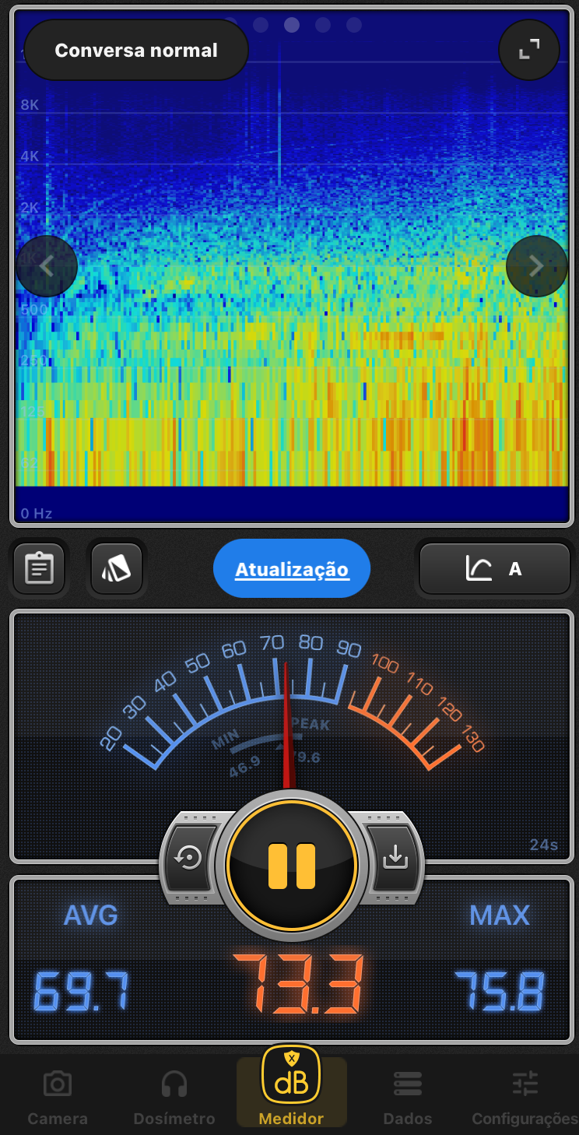Reset the measurement with the reset icon

(189, 857)
